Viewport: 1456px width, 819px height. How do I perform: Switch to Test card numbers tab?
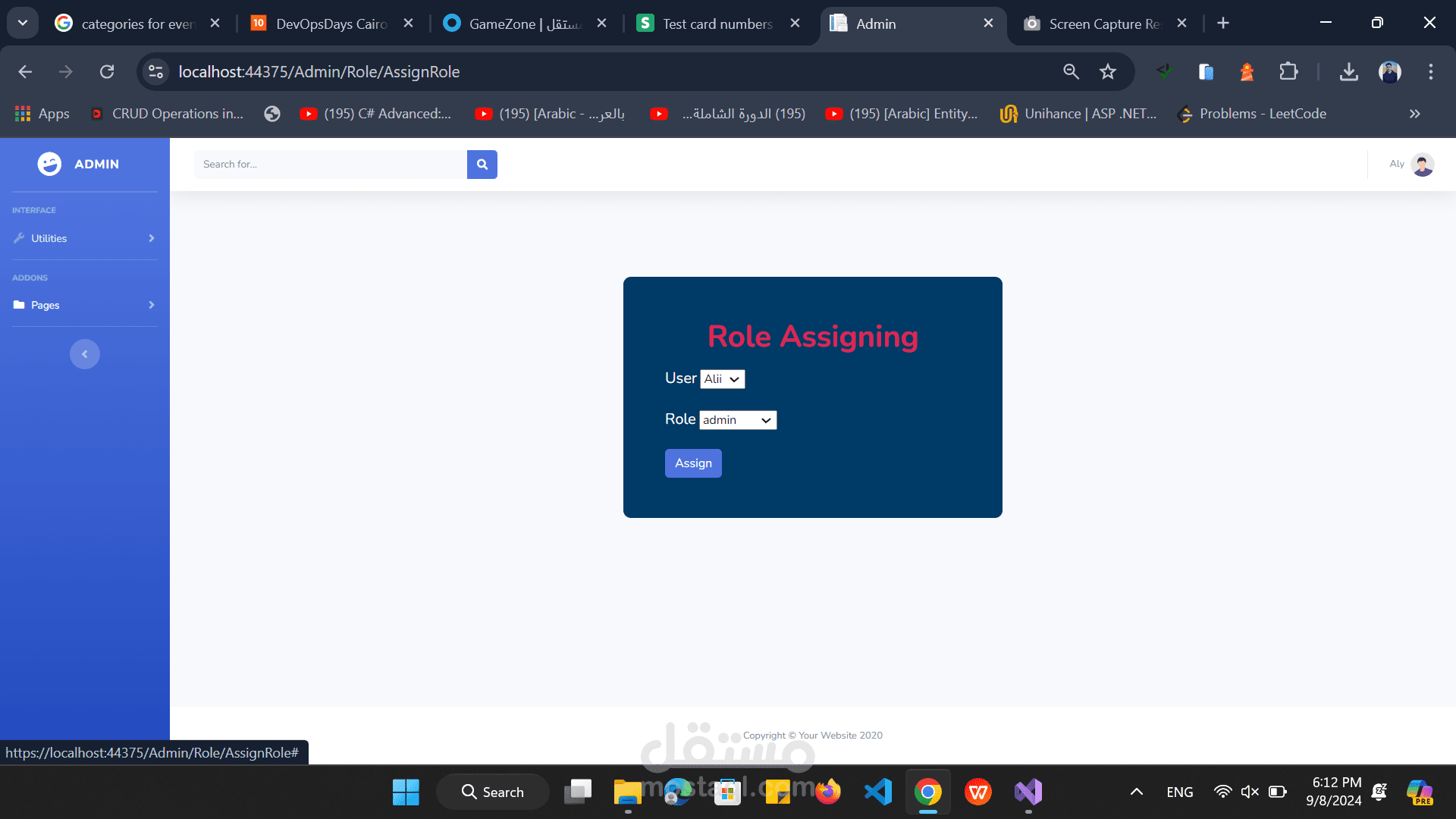pyautogui.click(x=717, y=24)
